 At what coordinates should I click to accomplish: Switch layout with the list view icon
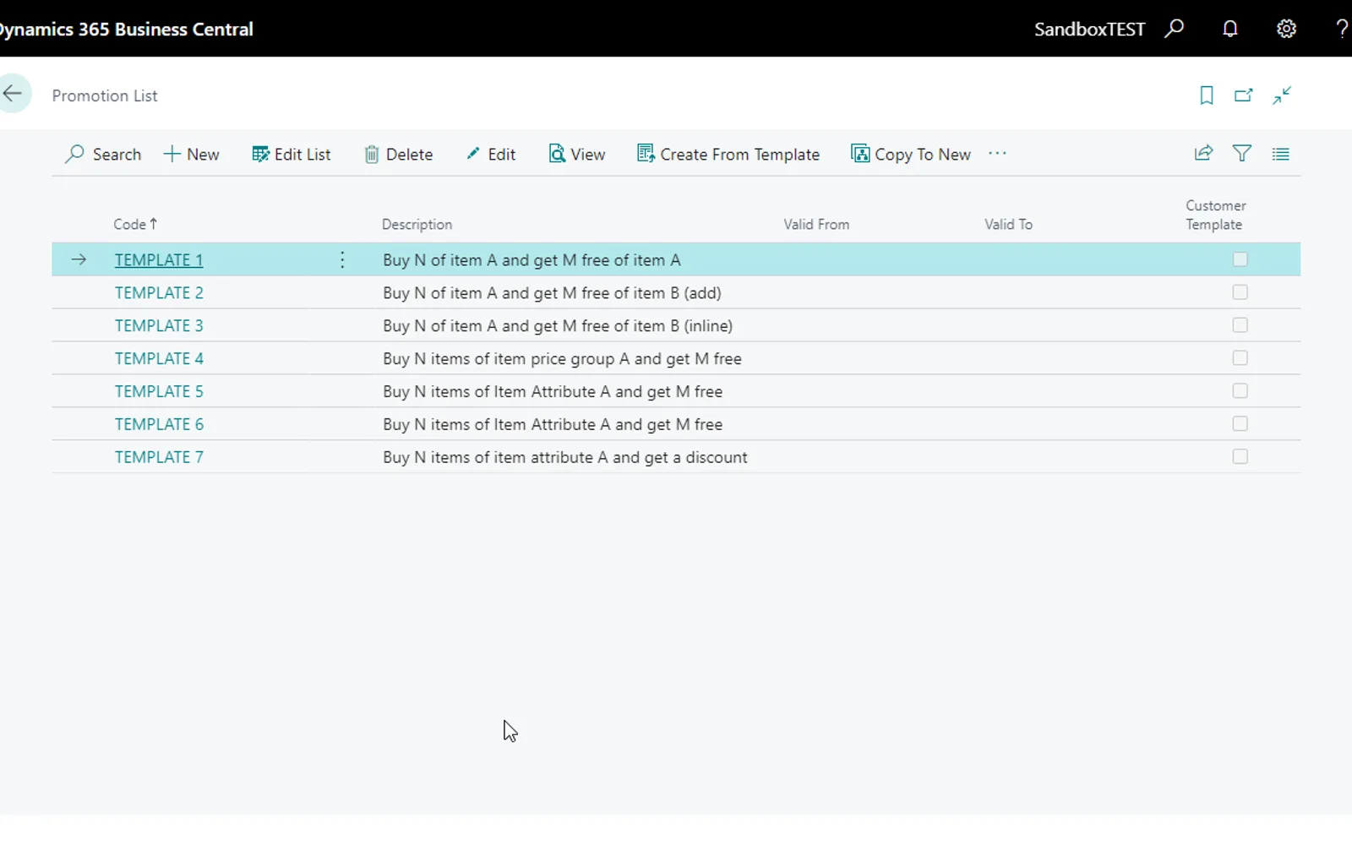point(1281,154)
